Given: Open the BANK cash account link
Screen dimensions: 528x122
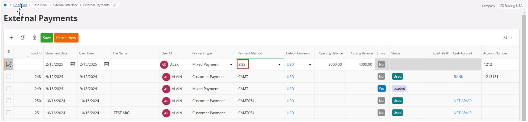Looking at the screenshot, I should pyautogui.click(x=458, y=77).
